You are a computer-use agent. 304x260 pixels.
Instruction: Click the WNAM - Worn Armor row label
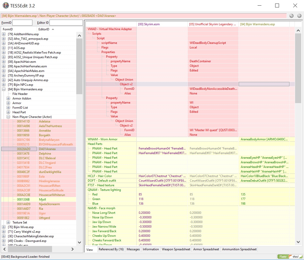[x=103, y=139]
